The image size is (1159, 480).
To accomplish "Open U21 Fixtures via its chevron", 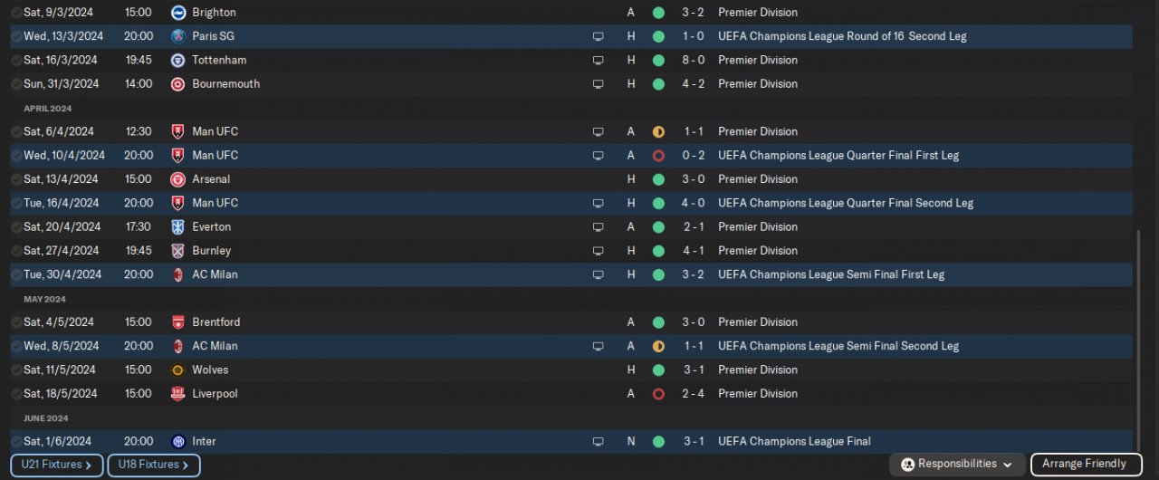I will [x=89, y=466].
